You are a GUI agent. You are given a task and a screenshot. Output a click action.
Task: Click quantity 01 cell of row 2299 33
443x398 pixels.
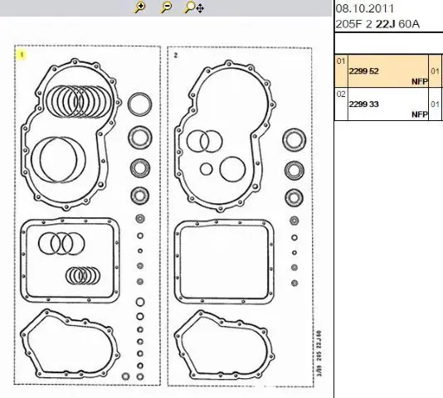click(x=435, y=104)
